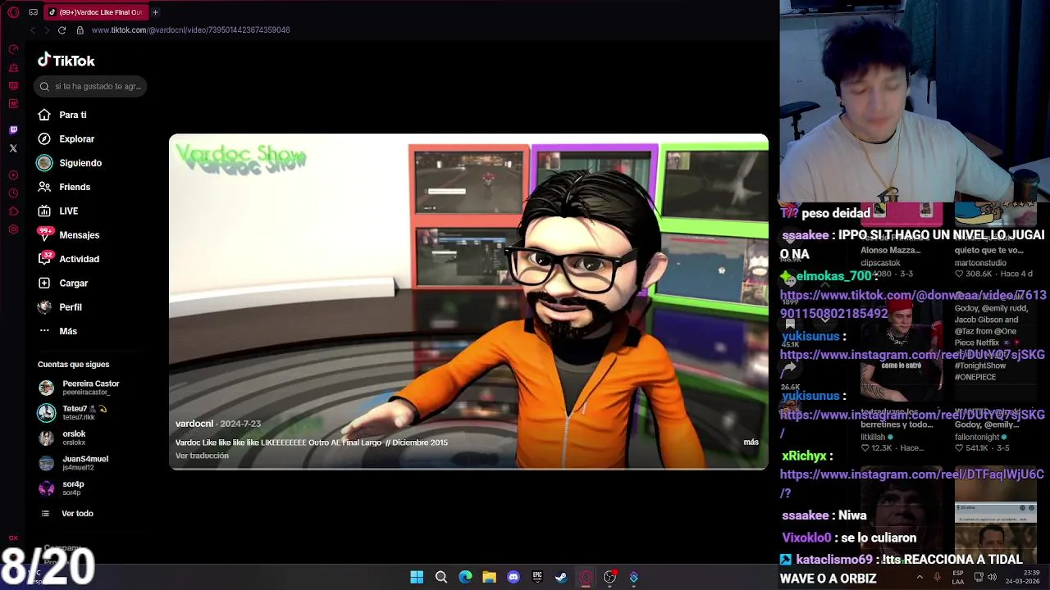Click kataclismo69 username in chat
This screenshot has height=590, width=1050.
click(834, 560)
